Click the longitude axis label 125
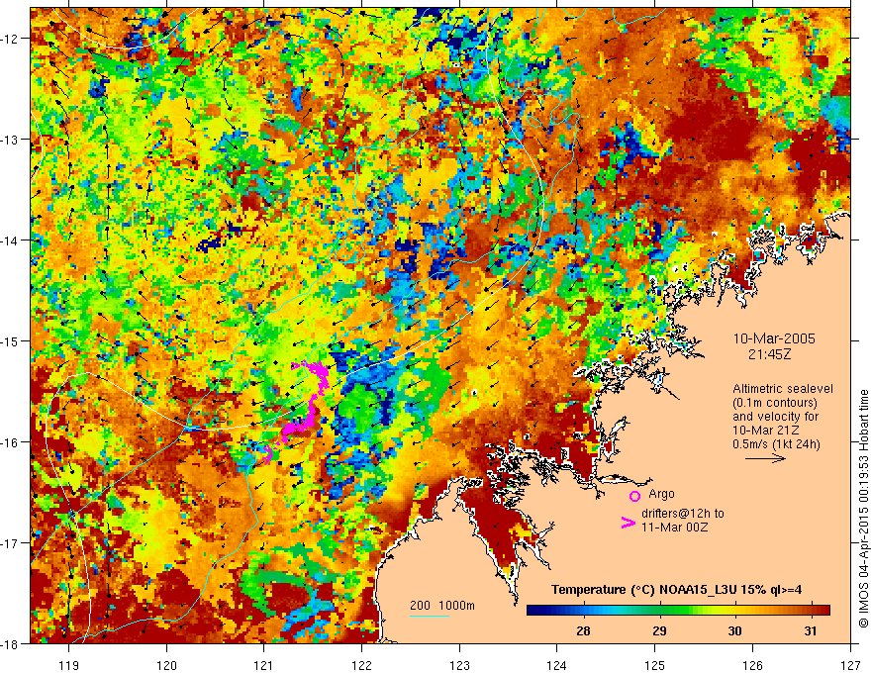Screen dimensions: 871x673 pos(655,665)
